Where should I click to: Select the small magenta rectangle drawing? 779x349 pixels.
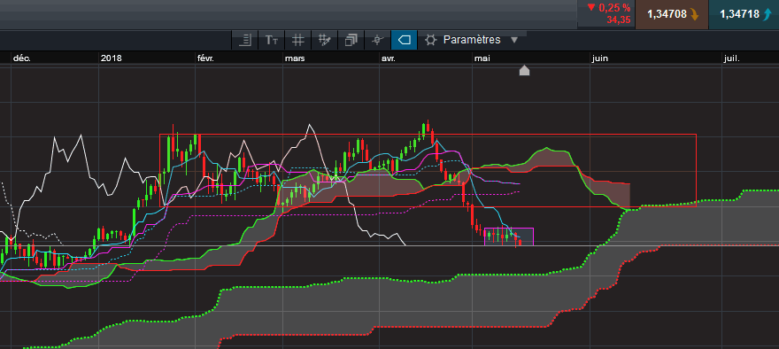pos(509,237)
